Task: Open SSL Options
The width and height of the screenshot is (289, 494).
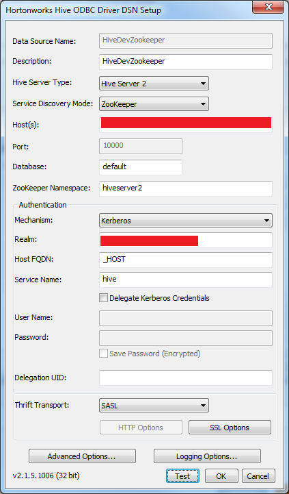Action: (x=230, y=428)
